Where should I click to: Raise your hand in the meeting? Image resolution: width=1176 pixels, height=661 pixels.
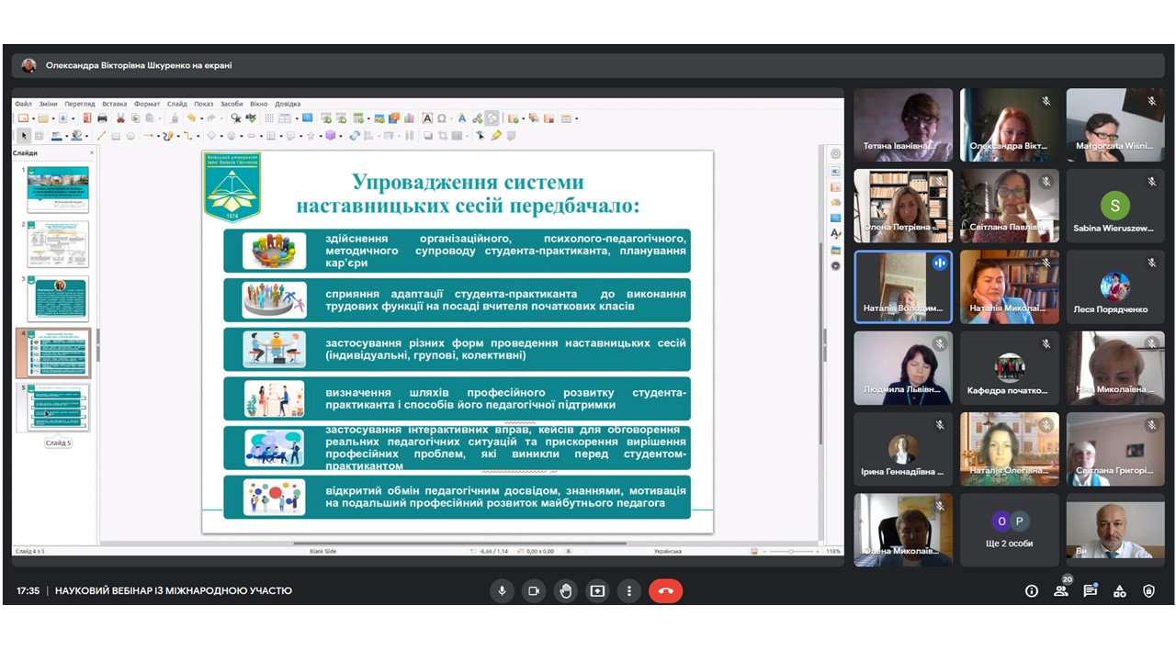[x=566, y=591]
